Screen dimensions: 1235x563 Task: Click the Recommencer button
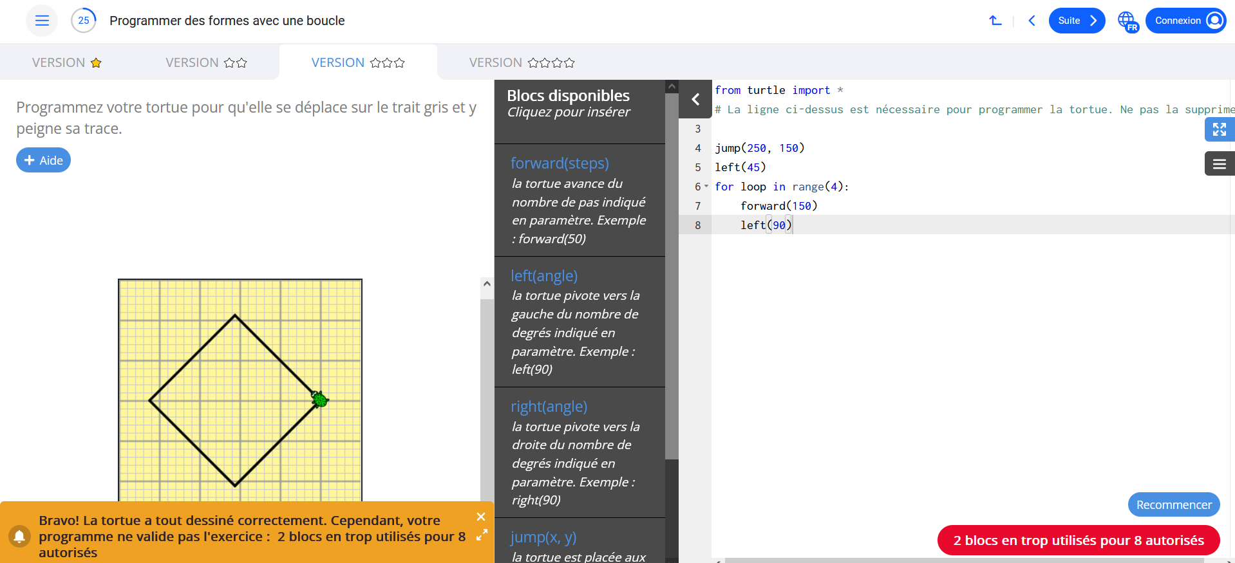coord(1174,504)
